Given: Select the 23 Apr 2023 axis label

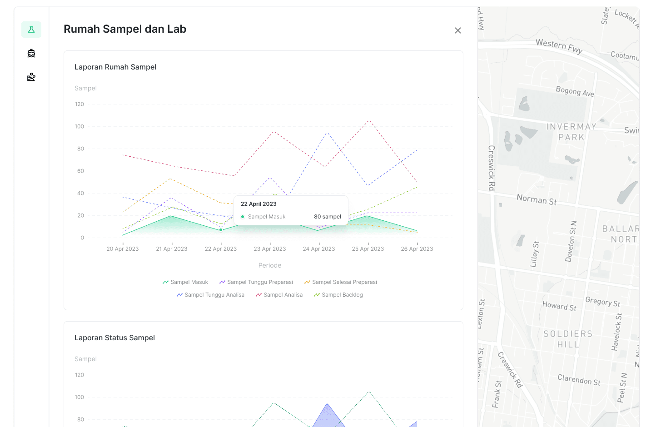Looking at the screenshot, I should pyautogui.click(x=270, y=248).
